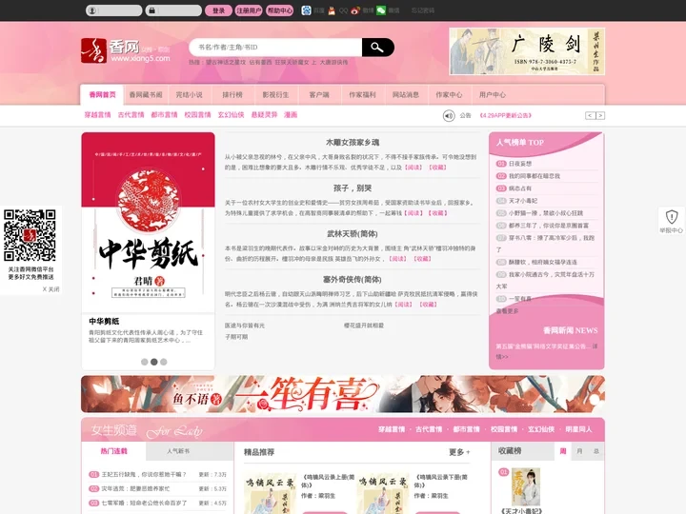Open ranking item 03 病态占有

coord(520,188)
